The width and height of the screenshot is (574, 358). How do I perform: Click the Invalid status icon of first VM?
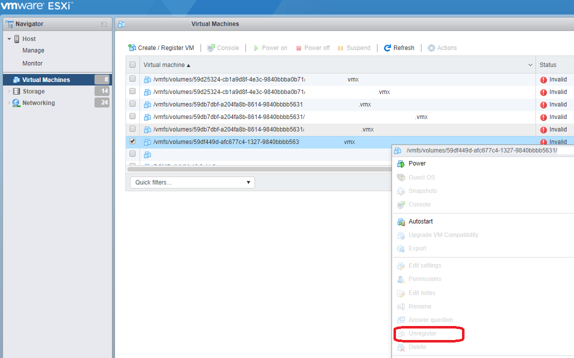click(x=543, y=80)
